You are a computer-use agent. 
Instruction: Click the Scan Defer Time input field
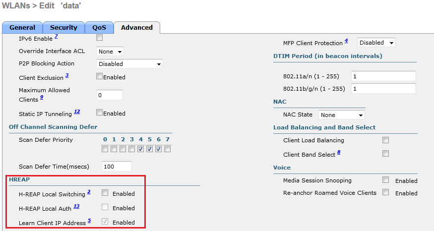coord(117,167)
